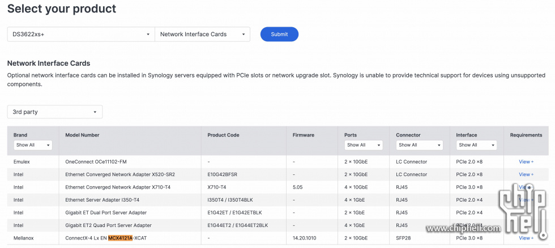Select Ethernet Converged Network Adapter X520-SR2 text
Screen dimensions: 555x248
point(120,174)
